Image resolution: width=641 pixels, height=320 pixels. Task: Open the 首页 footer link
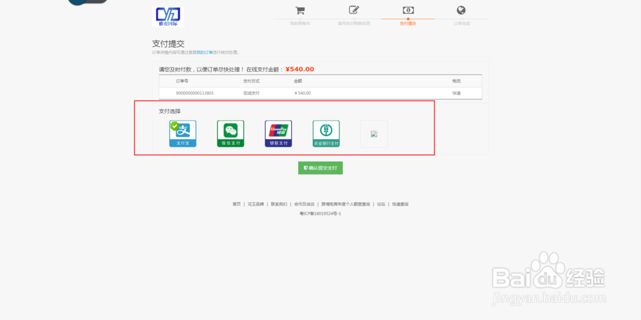237,204
